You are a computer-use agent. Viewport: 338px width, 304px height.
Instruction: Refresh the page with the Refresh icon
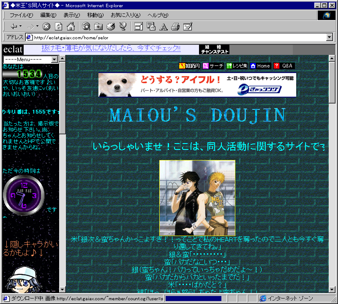58,27
